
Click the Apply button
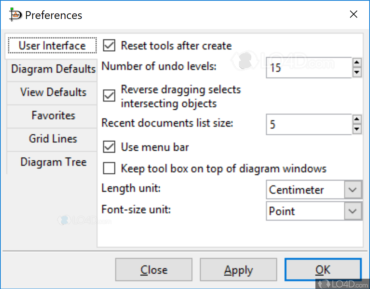(238, 270)
